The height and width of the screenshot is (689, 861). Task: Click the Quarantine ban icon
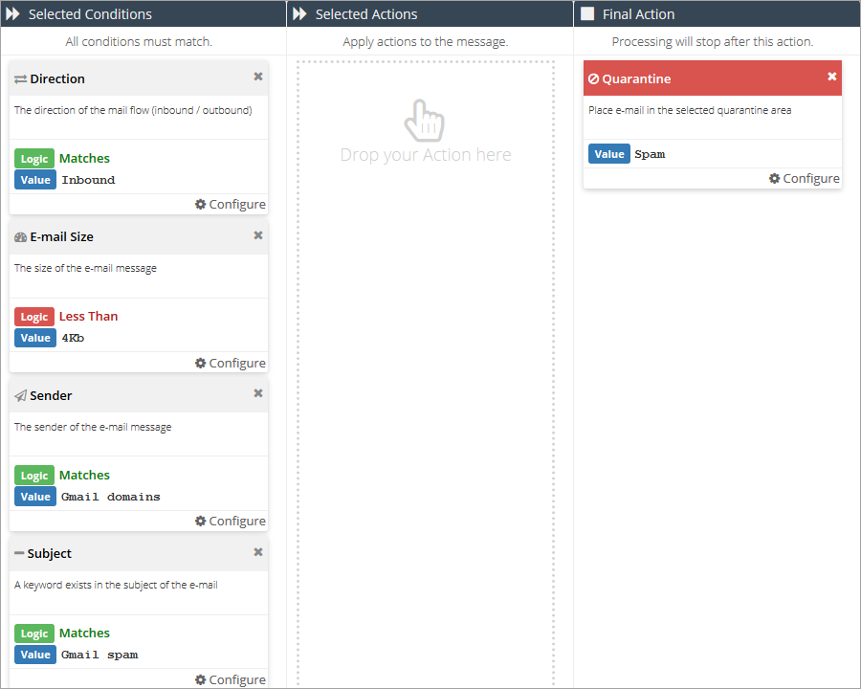click(x=593, y=79)
